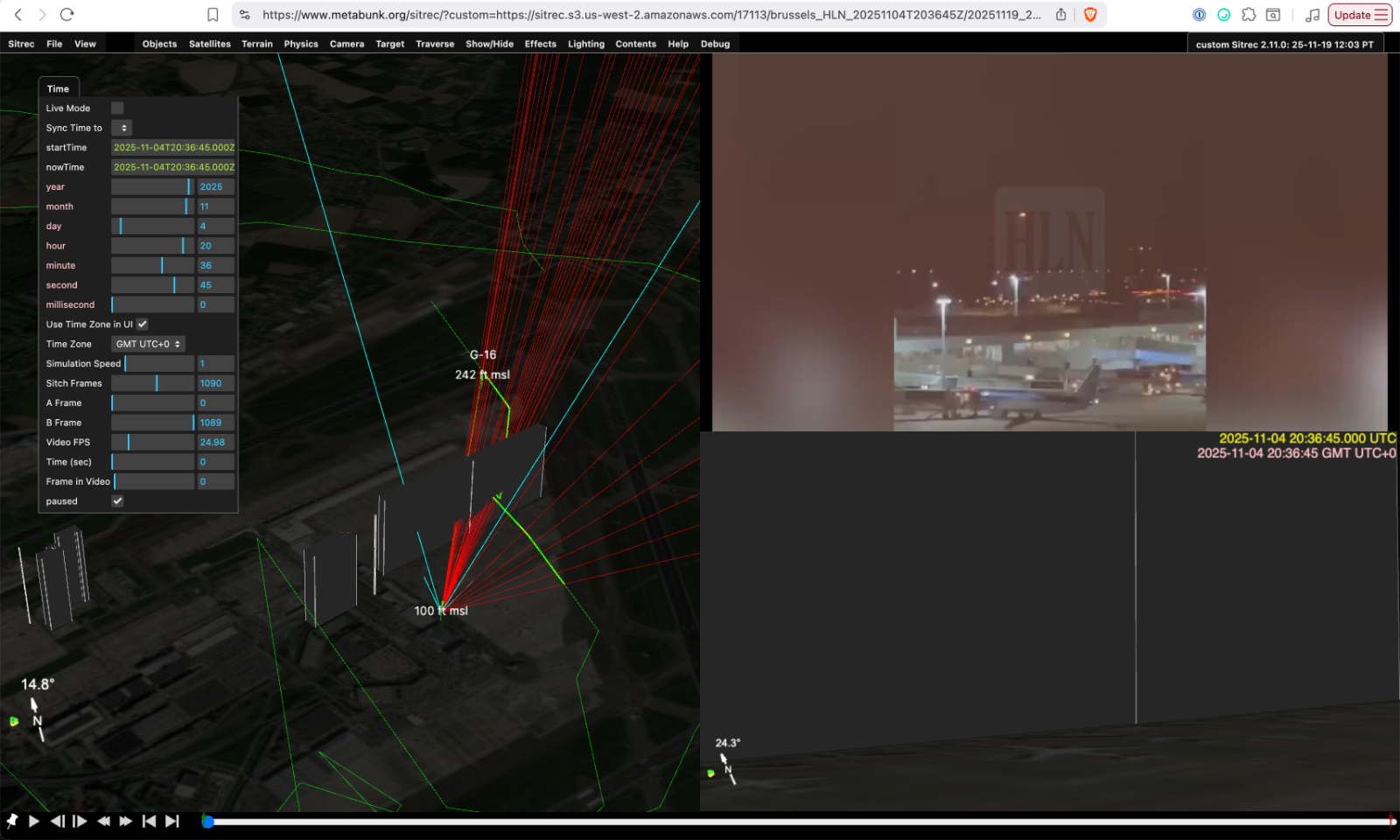Open the Time Zone dropdown showing GMT UTC+0
This screenshot has width=1400, height=840.
click(x=147, y=344)
